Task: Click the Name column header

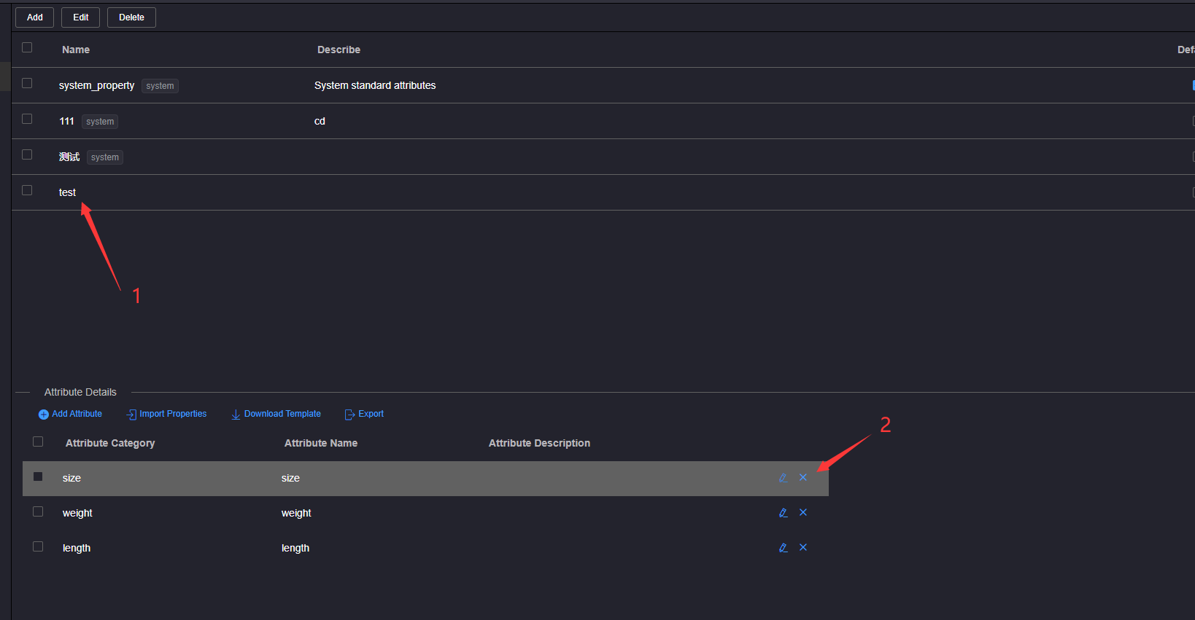Action: (x=76, y=50)
